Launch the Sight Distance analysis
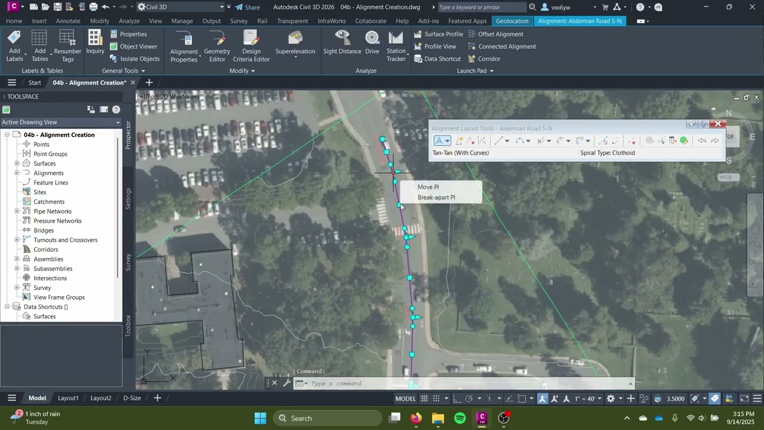The width and height of the screenshot is (764, 430). pyautogui.click(x=342, y=42)
